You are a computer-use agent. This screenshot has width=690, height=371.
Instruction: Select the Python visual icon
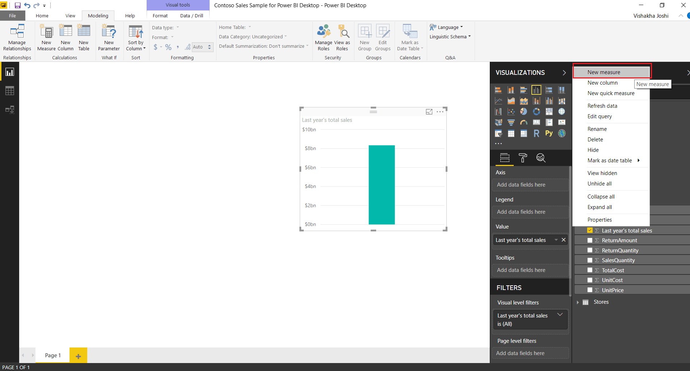[x=549, y=133]
